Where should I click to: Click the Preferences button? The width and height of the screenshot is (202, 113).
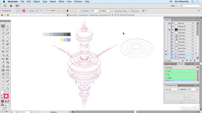click(x=135, y=11)
